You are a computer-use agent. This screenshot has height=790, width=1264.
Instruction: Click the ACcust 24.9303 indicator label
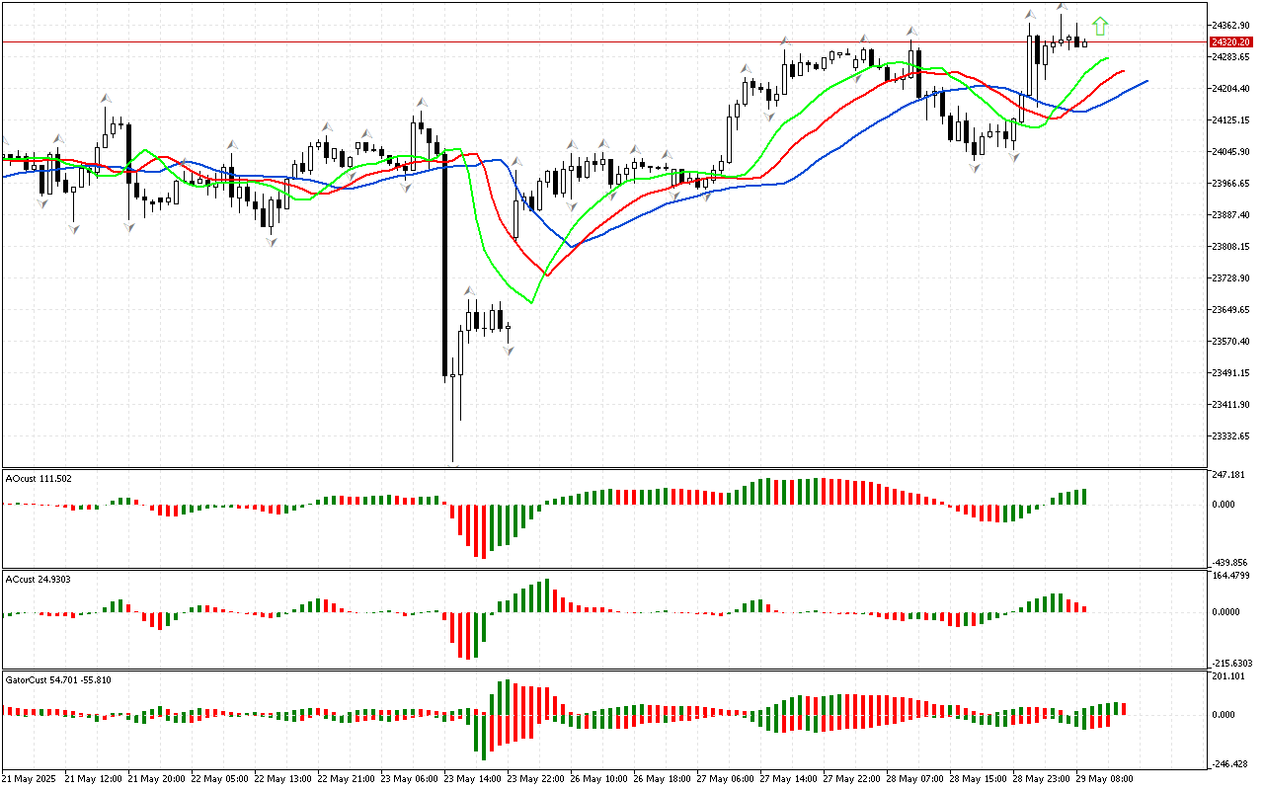[39, 579]
